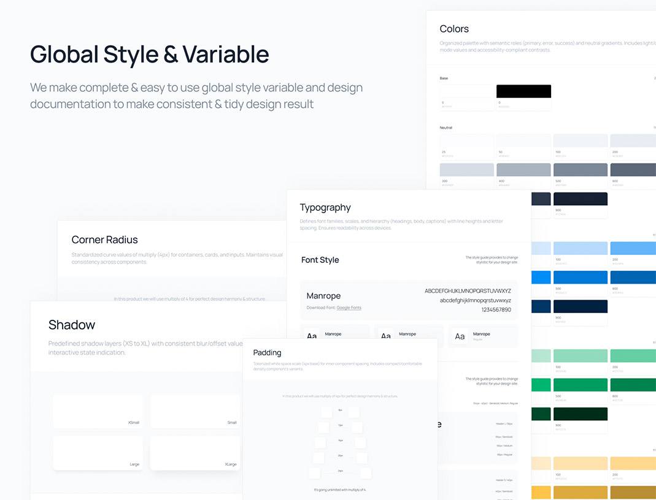
Task: Click the Neutral 900 dark navy swatch
Action: tap(581, 199)
